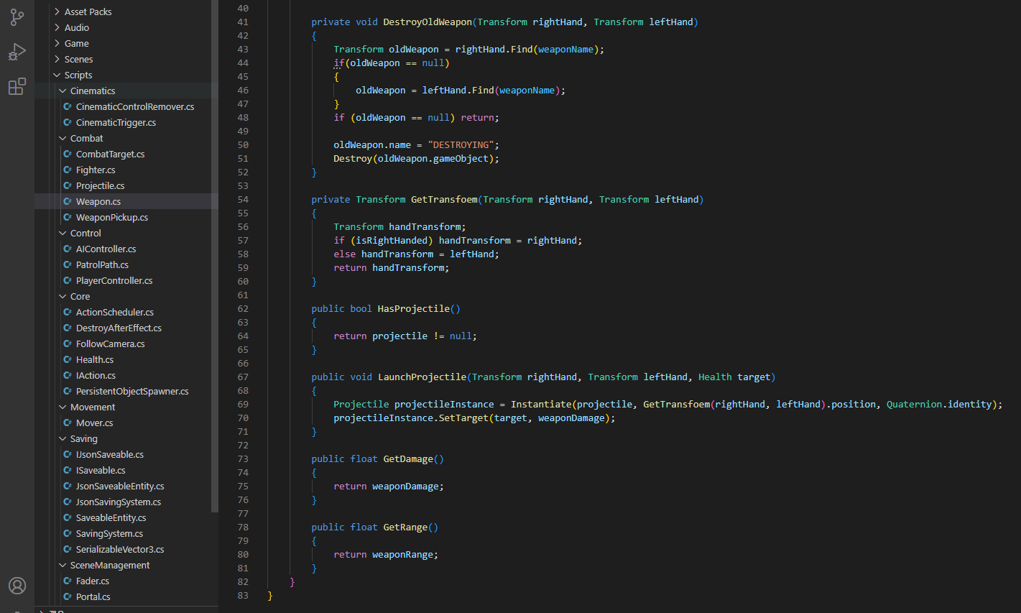
Task: Open SaveableEntity.cs file
Action: [x=111, y=517]
